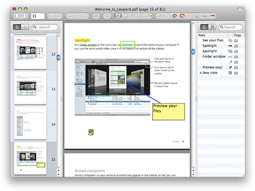This screenshot has width=255, height=191.
Task: Add a text note from toolbar
Action: pyautogui.click(x=159, y=16)
